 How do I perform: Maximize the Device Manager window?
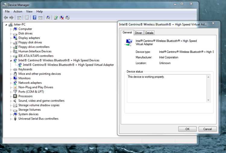182,4
